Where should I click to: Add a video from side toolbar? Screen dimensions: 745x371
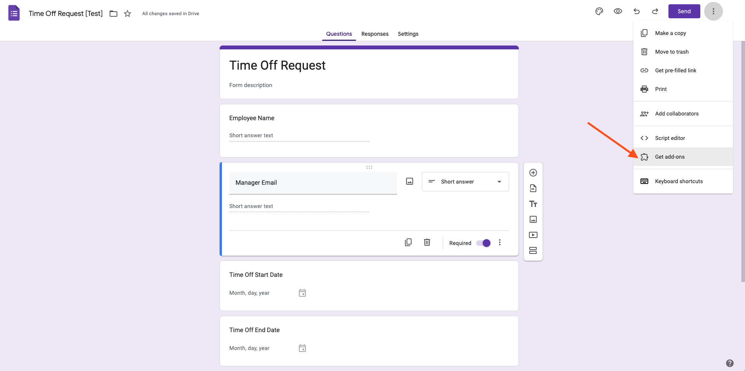coord(533,235)
